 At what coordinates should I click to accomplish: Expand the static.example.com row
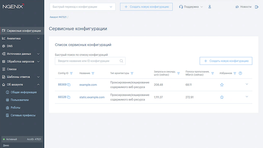pyautogui.click(x=247, y=97)
